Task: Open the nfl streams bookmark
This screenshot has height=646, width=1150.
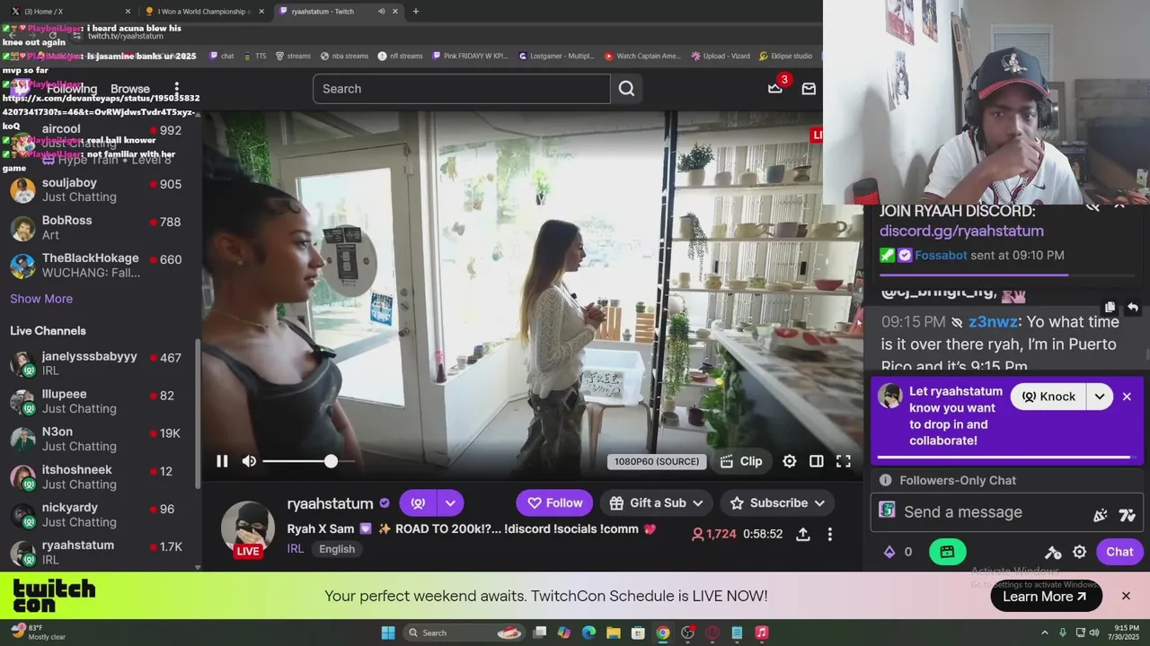Action: coord(400,56)
